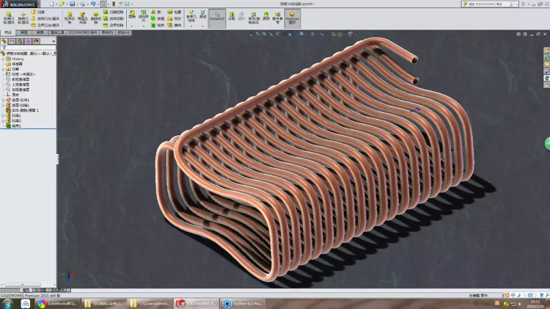
Task: Switch to the 草图 ribbon tab
Action: [24, 33]
